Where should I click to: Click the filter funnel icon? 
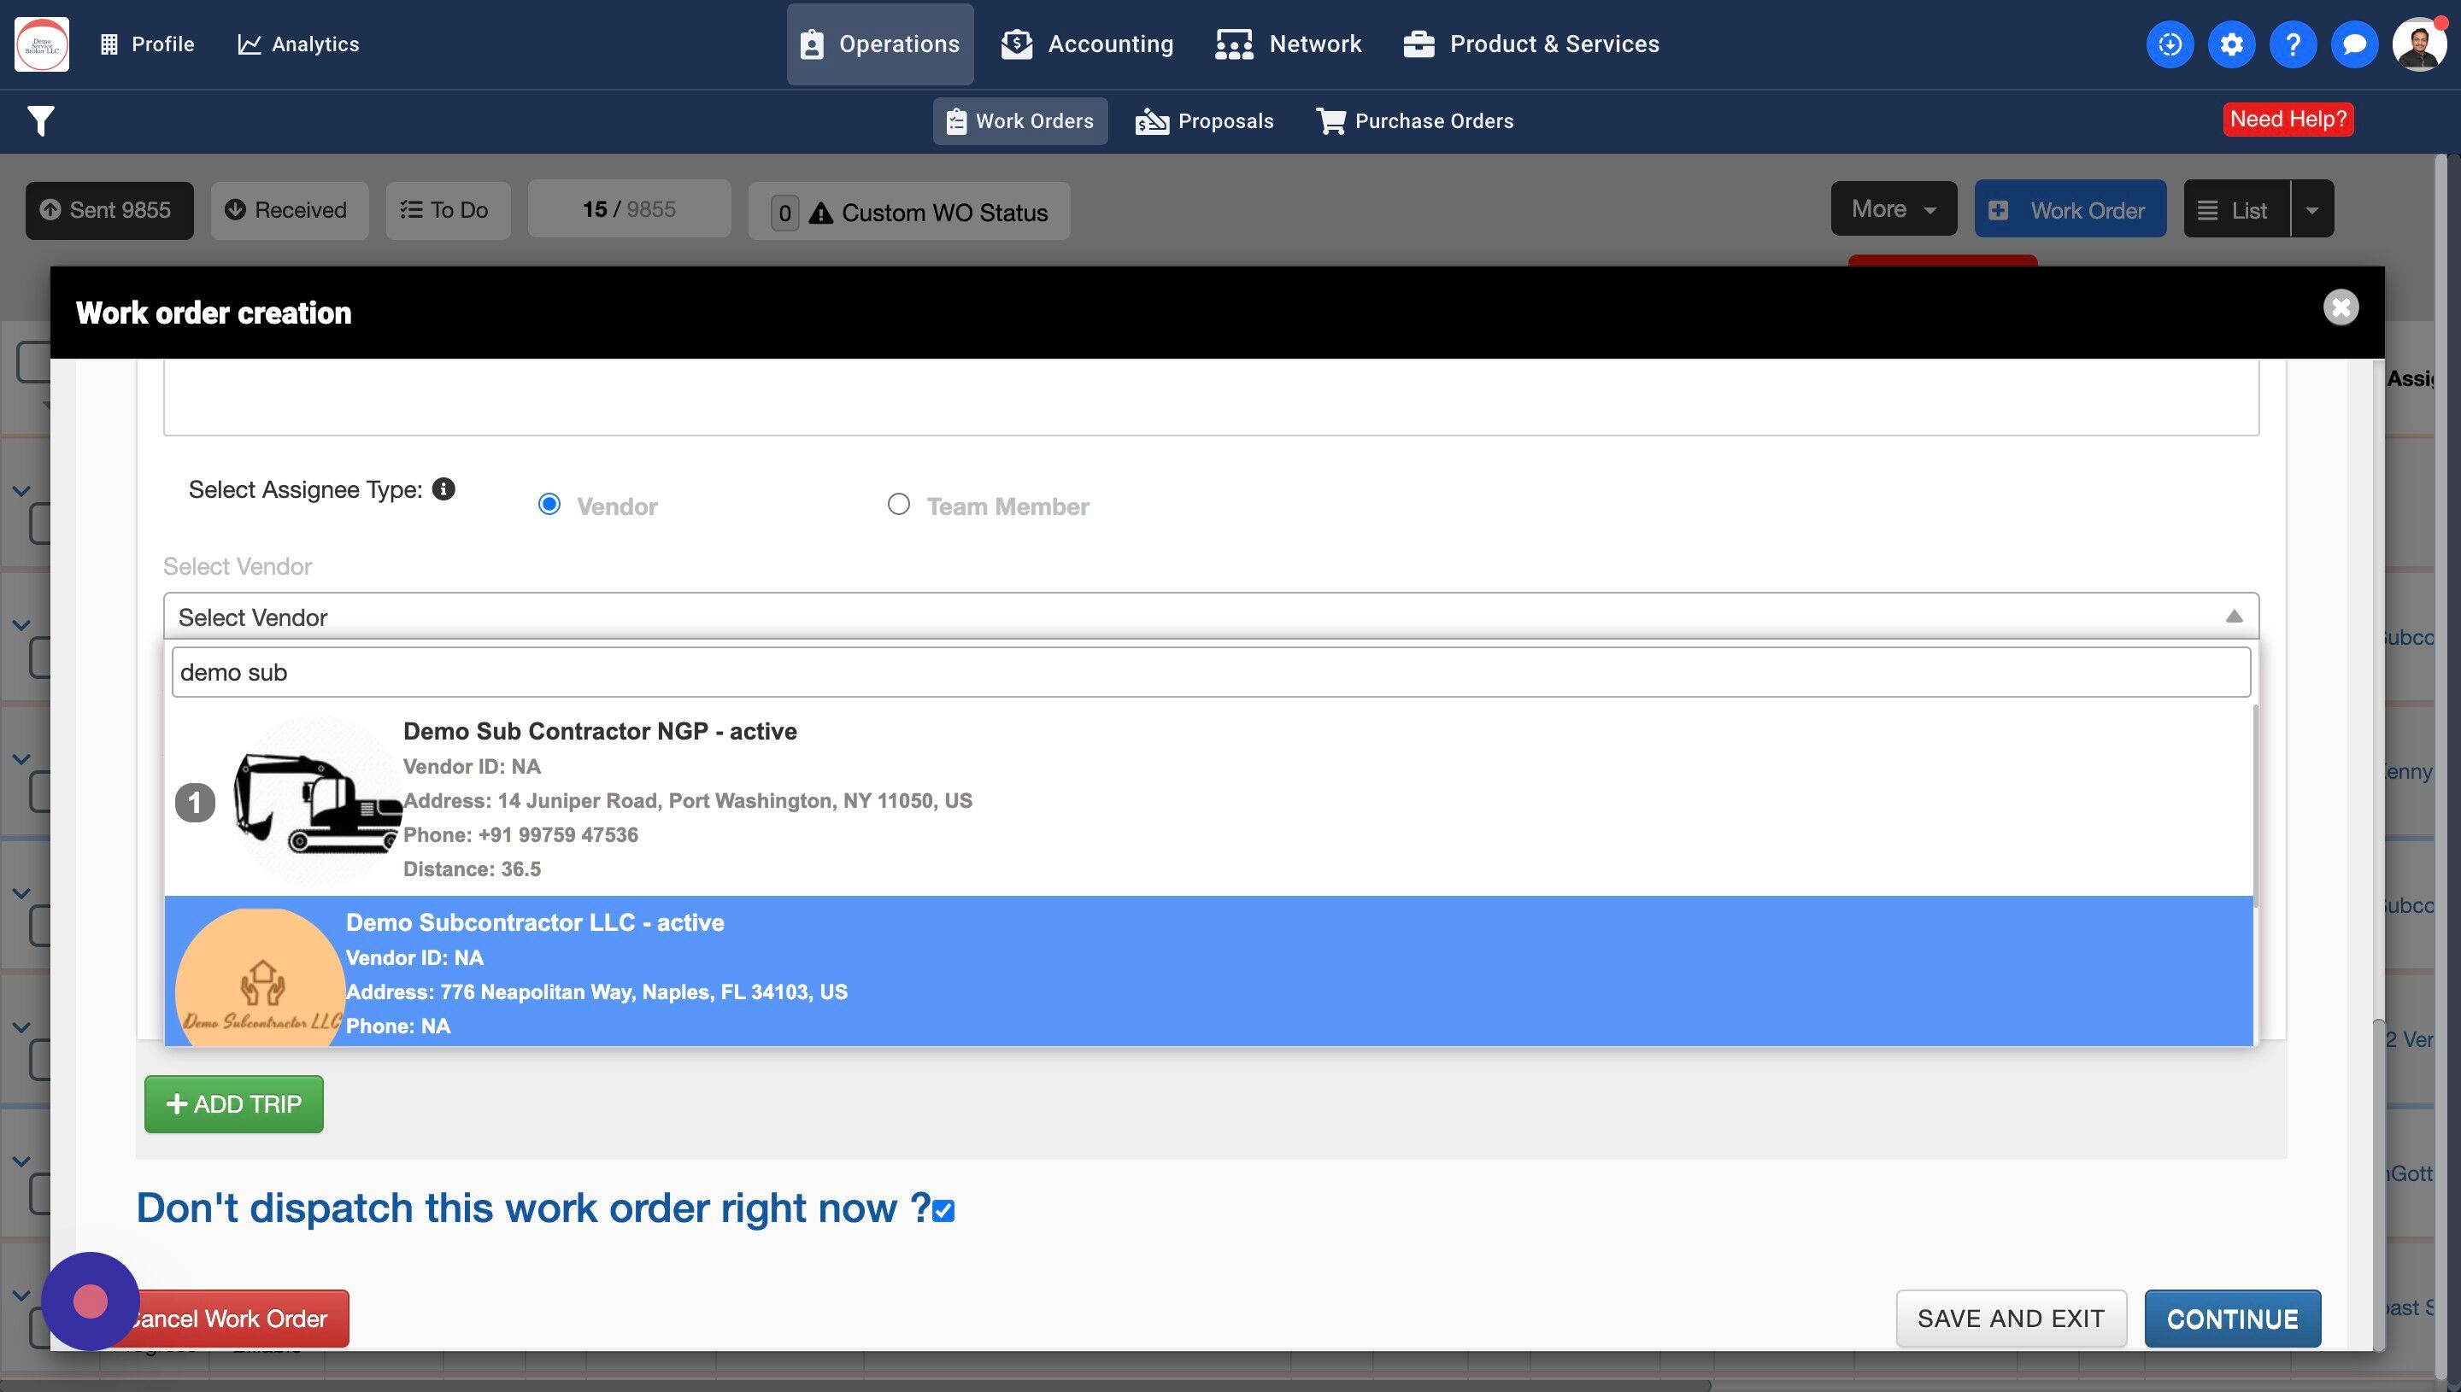coord(40,120)
